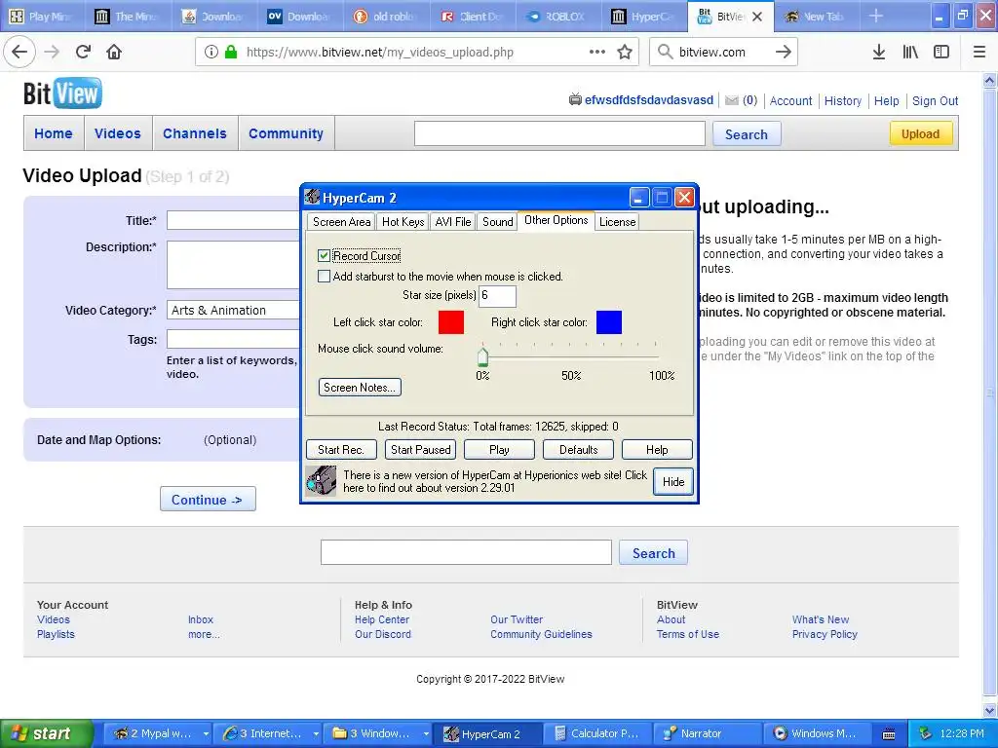998x748 pixels.
Task: Switch to the Screen Area tab
Action: pos(341,221)
